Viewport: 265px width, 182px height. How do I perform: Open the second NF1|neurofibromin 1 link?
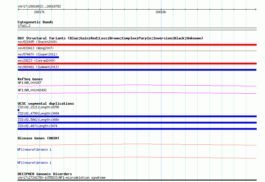(x=34, y=163)
